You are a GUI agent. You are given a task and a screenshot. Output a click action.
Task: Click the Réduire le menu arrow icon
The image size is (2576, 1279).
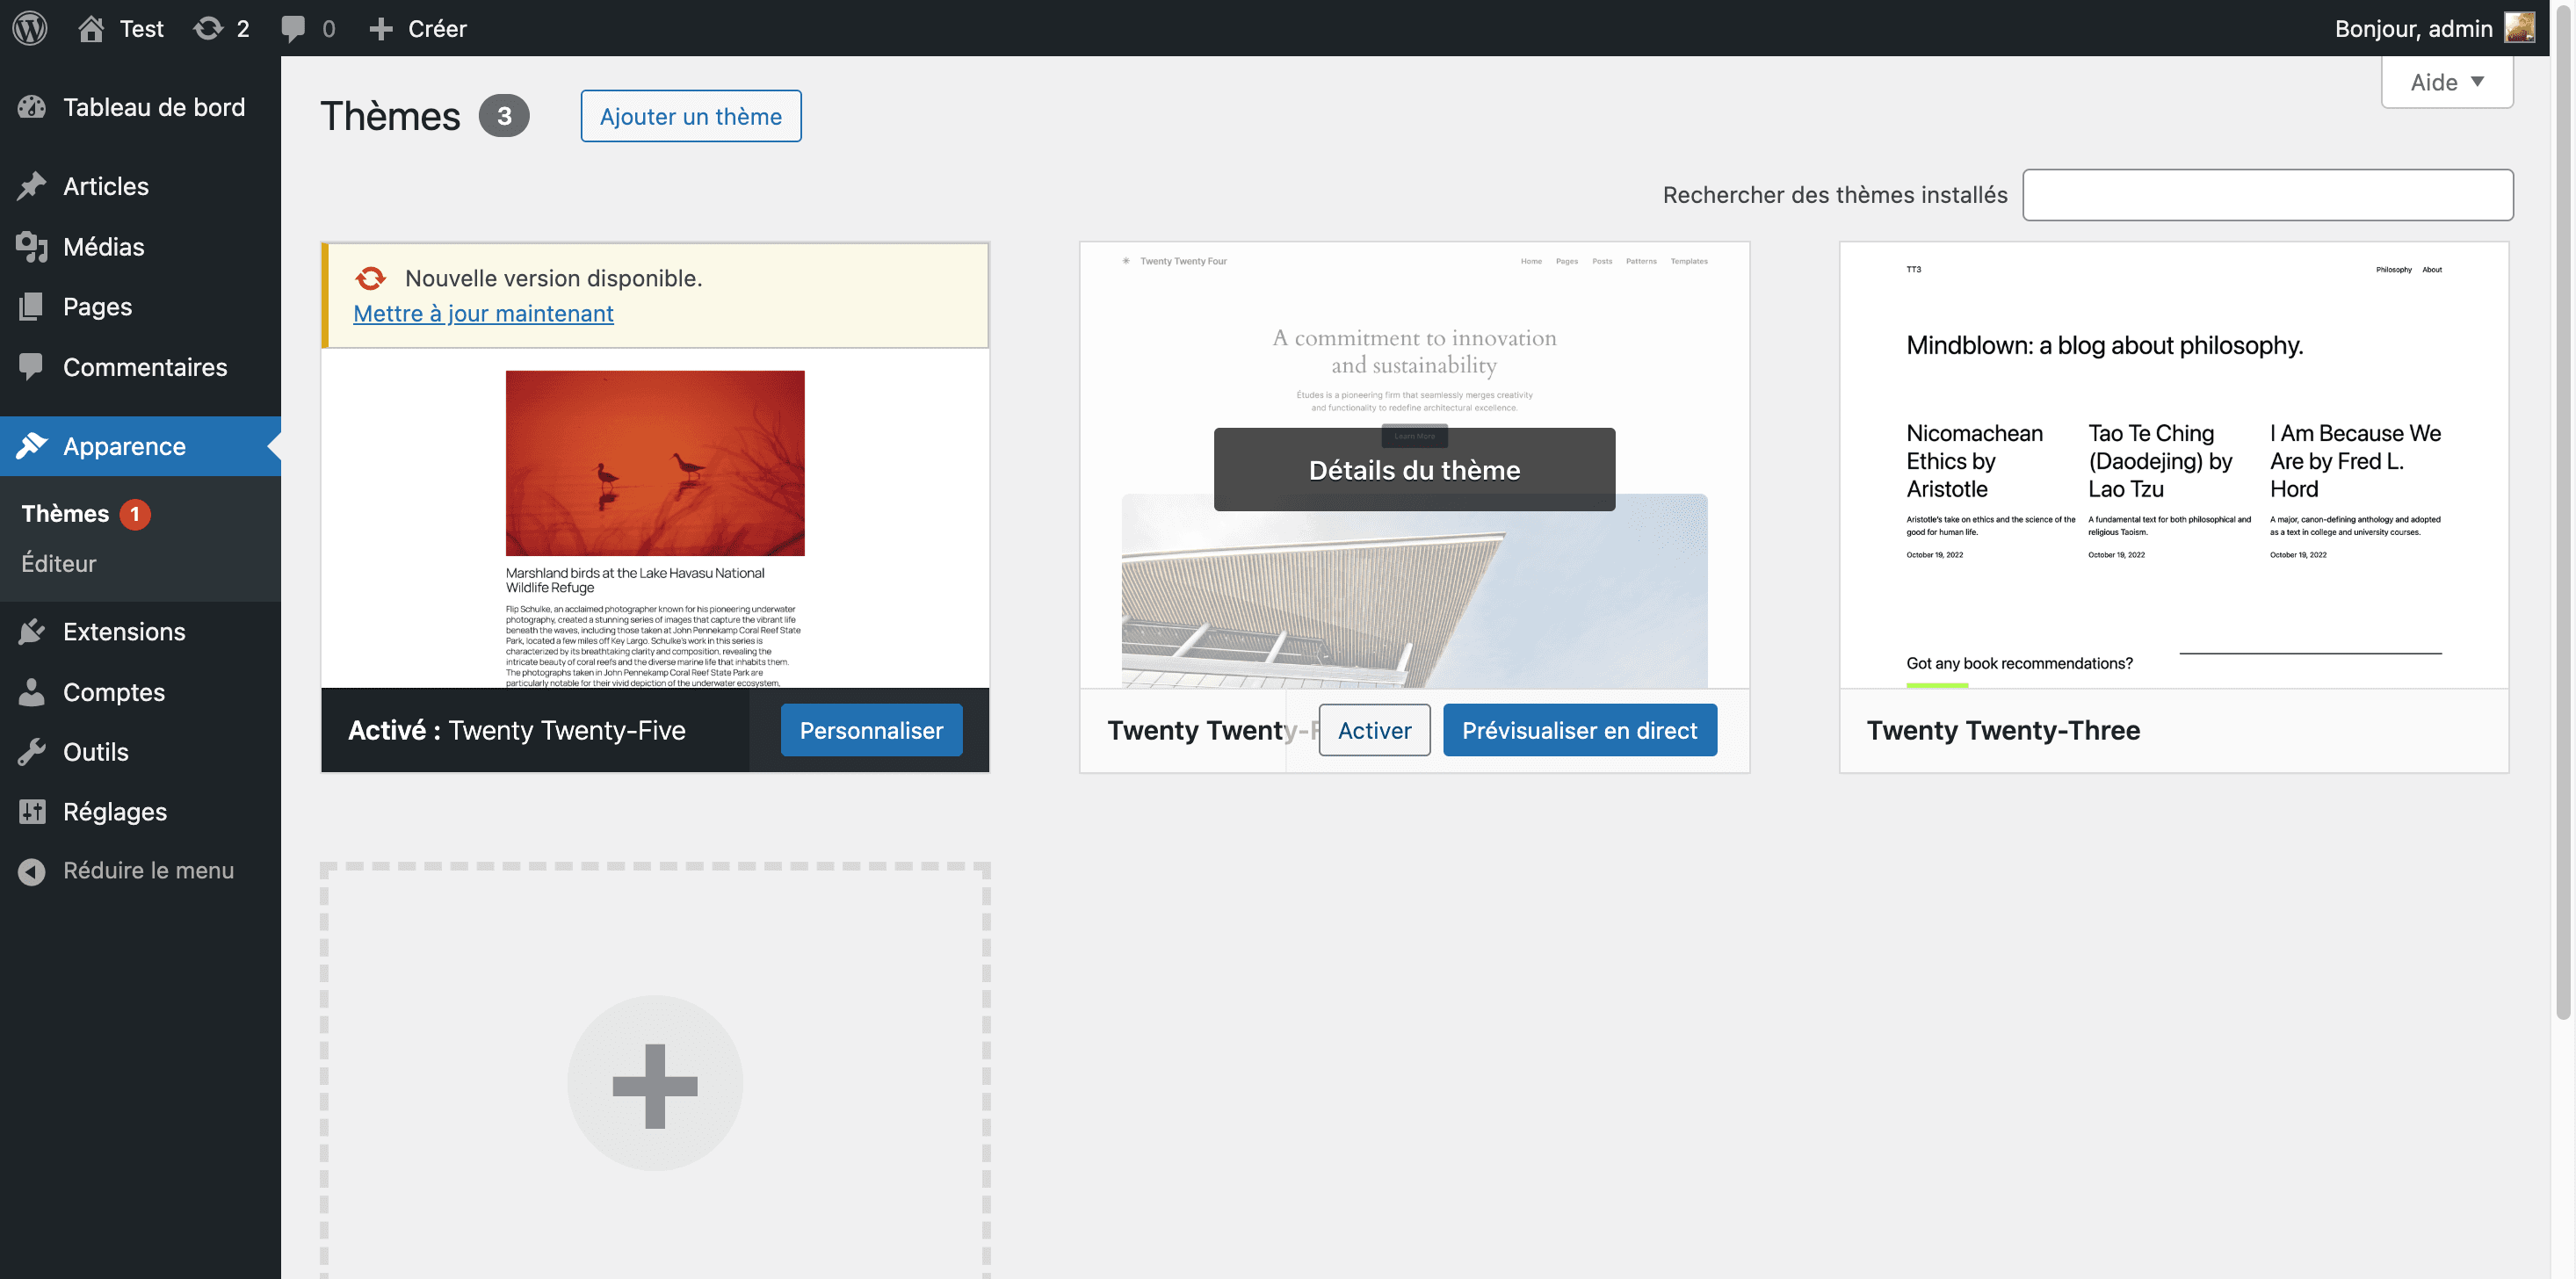[32, 871]
